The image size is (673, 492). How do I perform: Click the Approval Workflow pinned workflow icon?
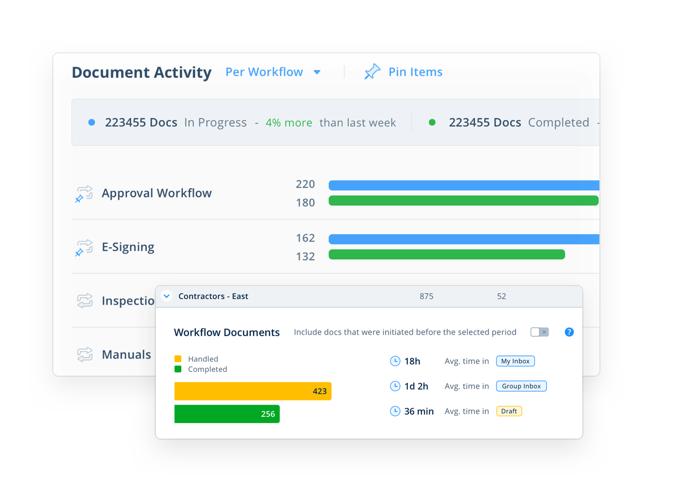click(x=84, y=194)
